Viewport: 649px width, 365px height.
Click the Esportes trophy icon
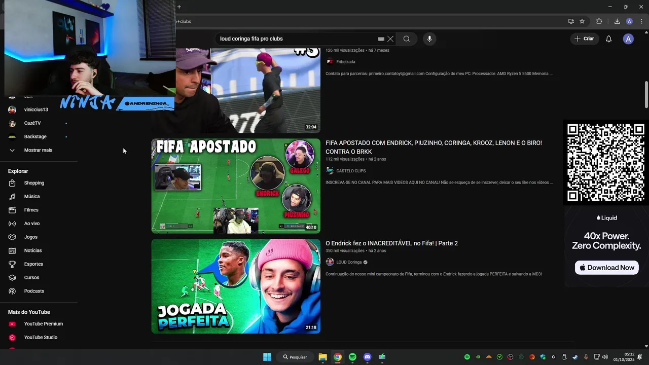(x=12, y=264)
